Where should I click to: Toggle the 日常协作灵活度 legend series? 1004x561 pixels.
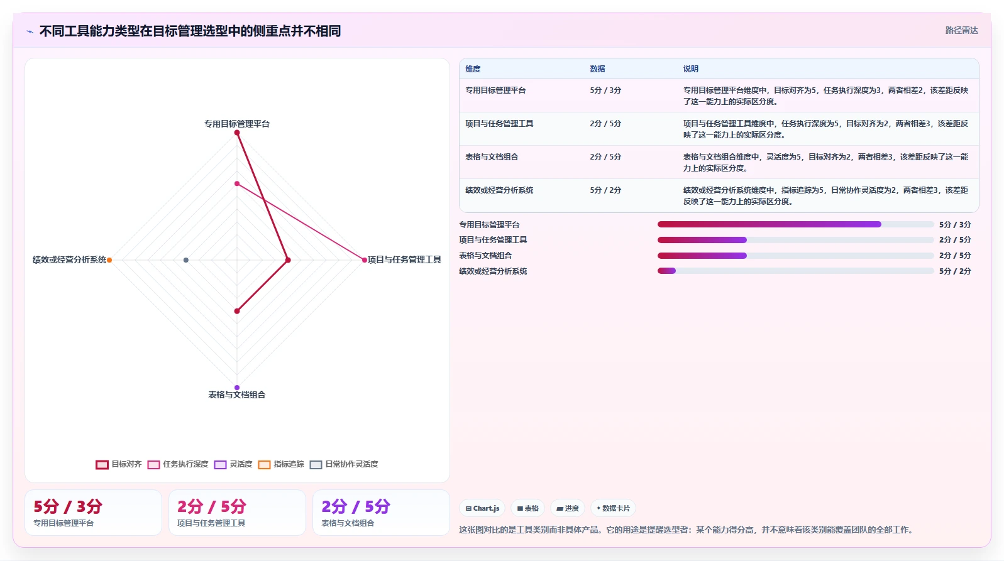pyautogui.click(x=344, y=464)
